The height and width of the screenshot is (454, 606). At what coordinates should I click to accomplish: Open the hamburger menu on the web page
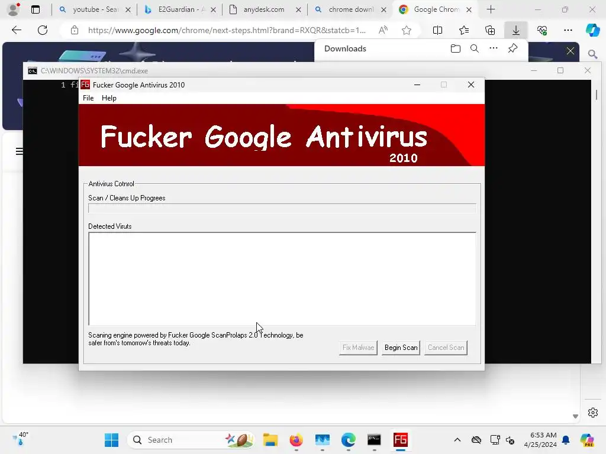click(x=19, y=151)
